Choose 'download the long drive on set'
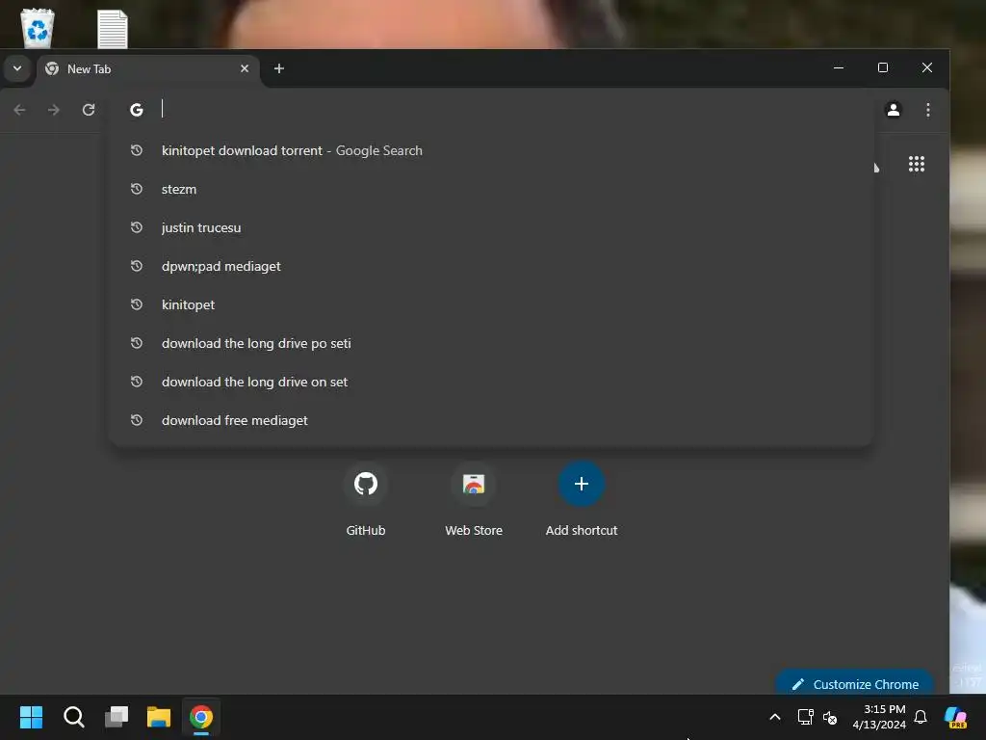This screenshot has height=740, width=986. click(x=490, y=382)
